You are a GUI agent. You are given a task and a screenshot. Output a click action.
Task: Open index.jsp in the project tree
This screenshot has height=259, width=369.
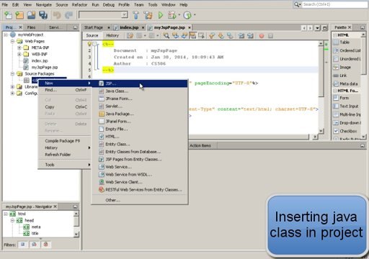40,60
